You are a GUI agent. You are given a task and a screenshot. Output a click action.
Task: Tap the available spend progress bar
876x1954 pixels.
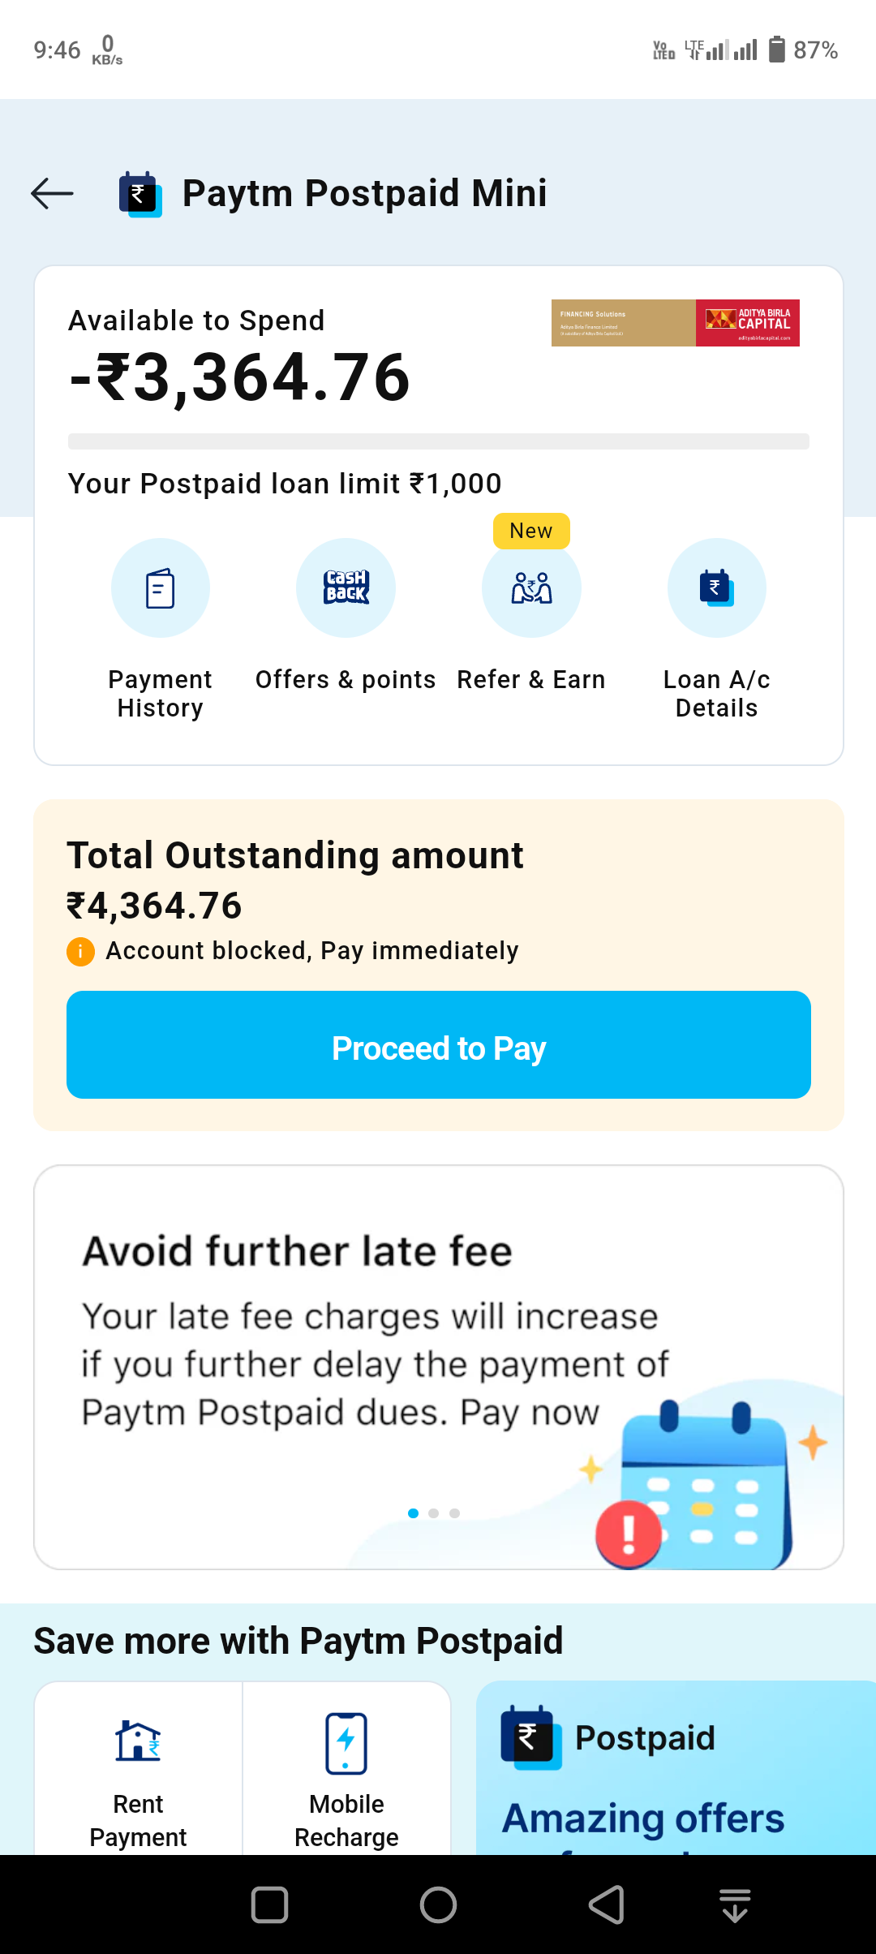[x=438, y=441]
